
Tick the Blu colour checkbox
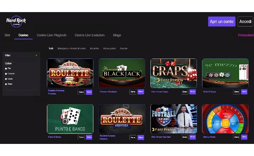tap(6, 69)
